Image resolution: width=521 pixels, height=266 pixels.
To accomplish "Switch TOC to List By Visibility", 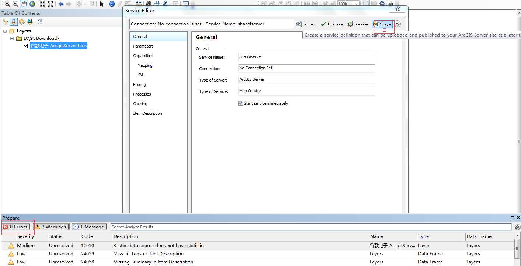I will (x=22, y=22).
